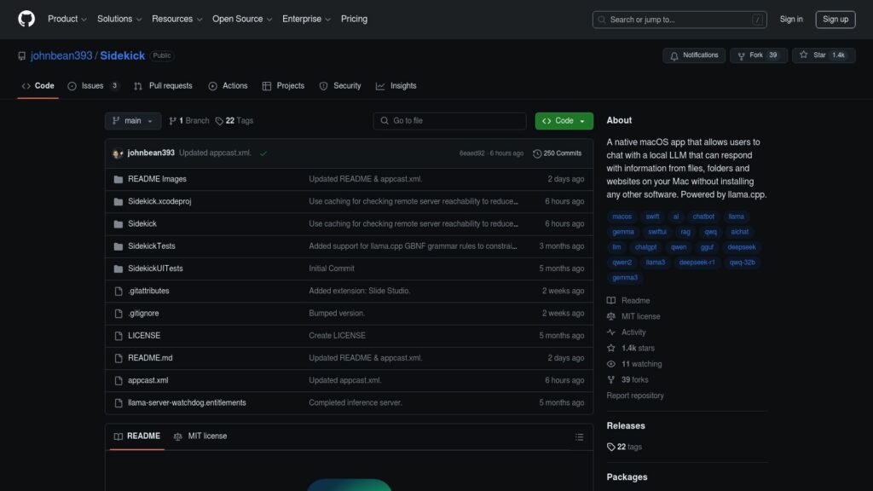Switch to the Insights tab

396,86
